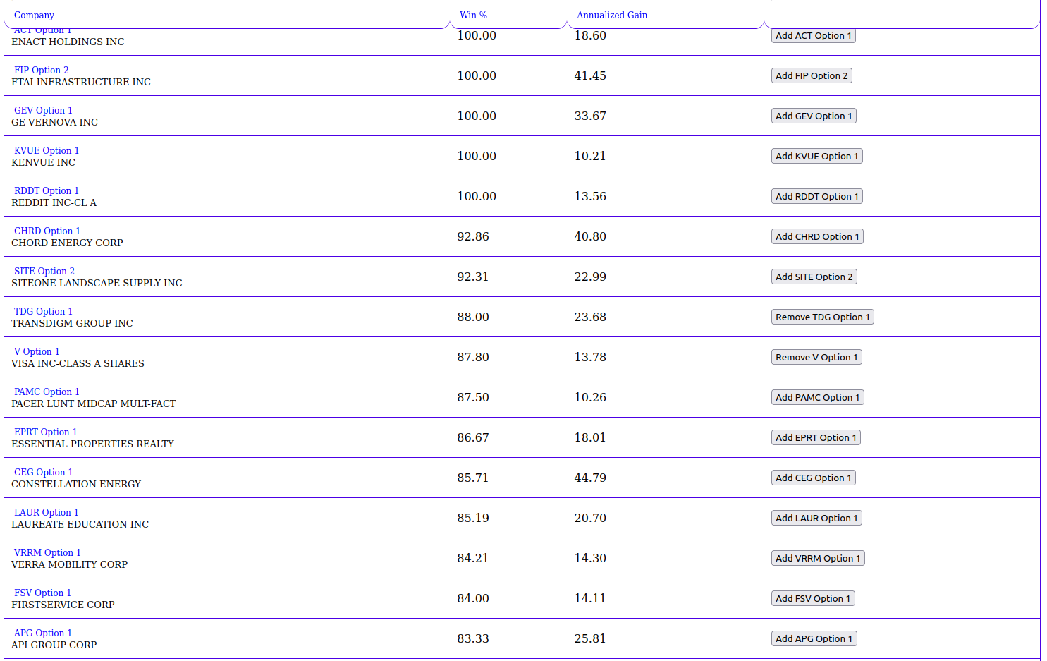
Task: Add VRRM Option 1
Action: click(x=818, y=558)
